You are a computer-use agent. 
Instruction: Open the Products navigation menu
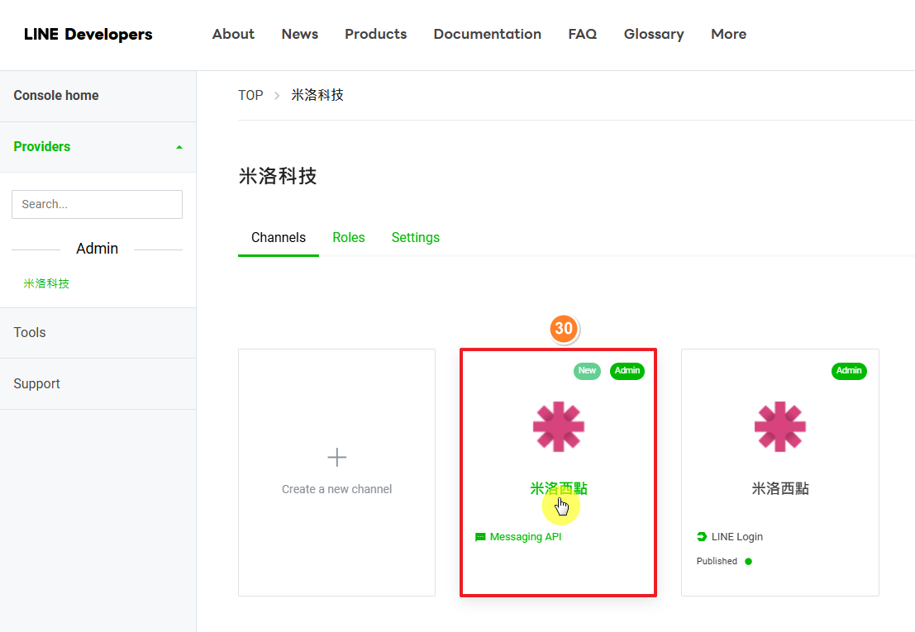point(375,34)
